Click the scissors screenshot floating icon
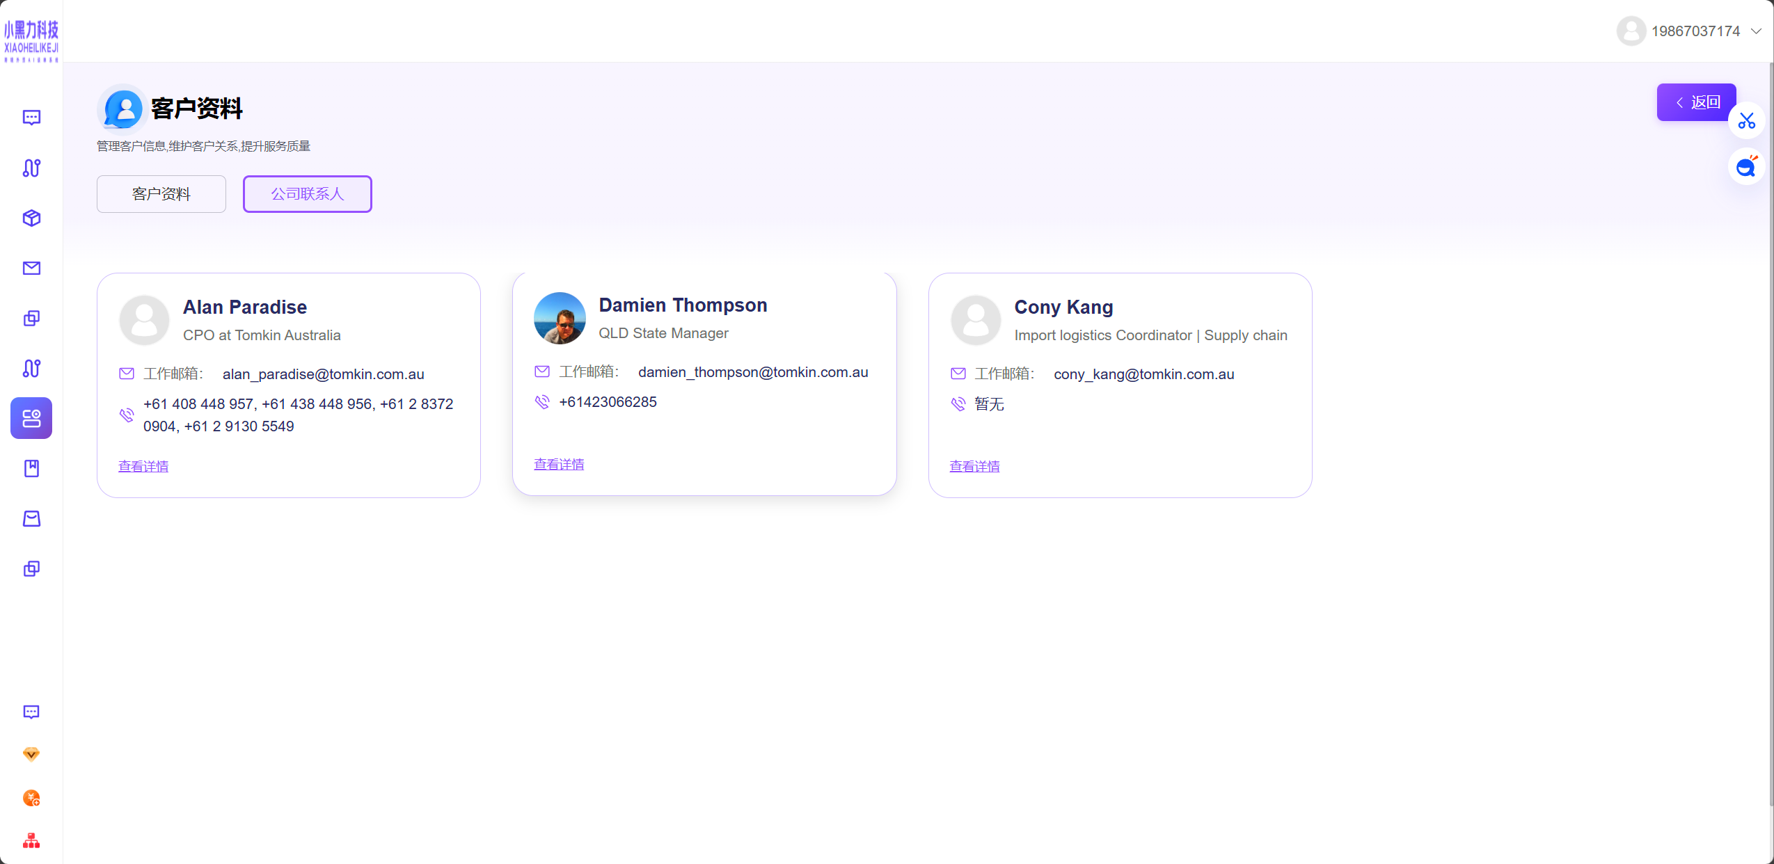 pyautogui.click(x=1746, y=121)
